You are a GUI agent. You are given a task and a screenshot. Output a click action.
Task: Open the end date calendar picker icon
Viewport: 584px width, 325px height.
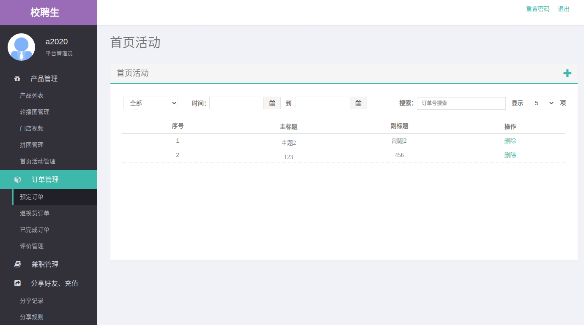pos(358,103)
